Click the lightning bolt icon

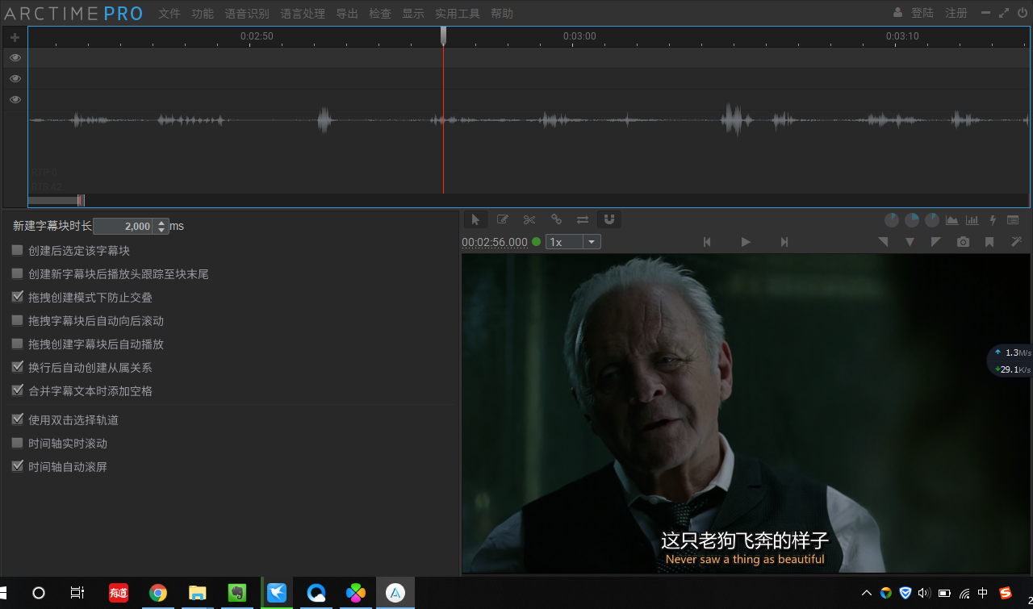coord(993,220)
